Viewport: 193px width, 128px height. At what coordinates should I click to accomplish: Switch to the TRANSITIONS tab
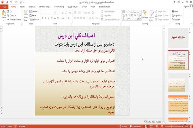pyautogui.click(x=44, y=7)
